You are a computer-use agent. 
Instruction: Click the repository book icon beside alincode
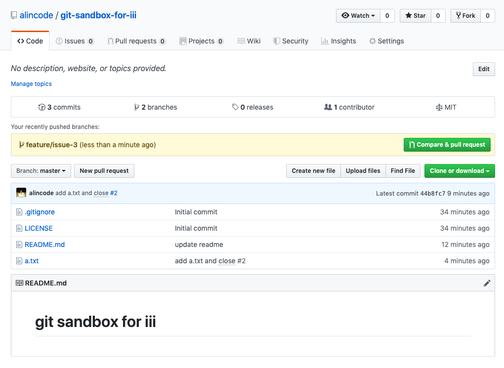14,15
